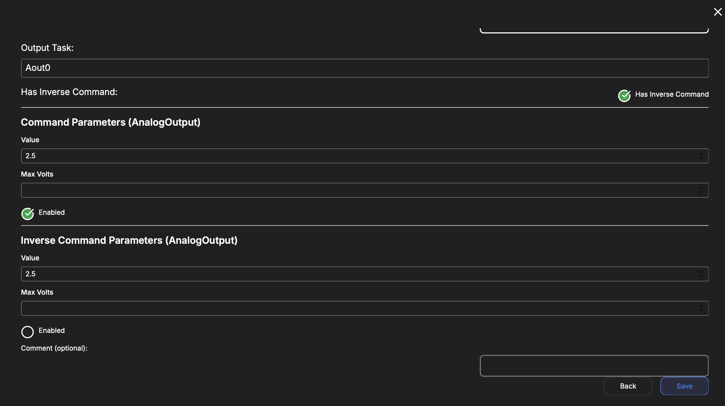This screenshot has width=725, height=406.
Task: Increase Inverse Command Max Volts with up arrow
Action: coord(701,306)
